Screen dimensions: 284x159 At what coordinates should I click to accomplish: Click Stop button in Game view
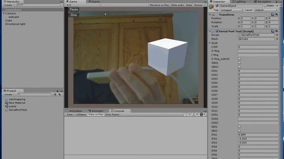point(74,15)
